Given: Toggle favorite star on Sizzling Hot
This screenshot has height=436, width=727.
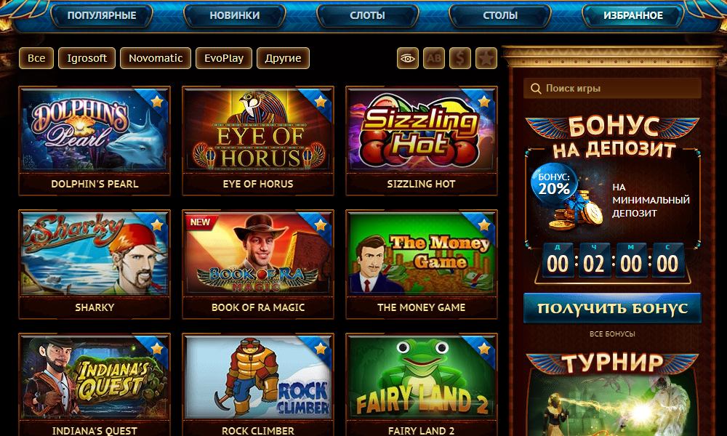Looking at the screenshot, I should [x=484, y=101].
